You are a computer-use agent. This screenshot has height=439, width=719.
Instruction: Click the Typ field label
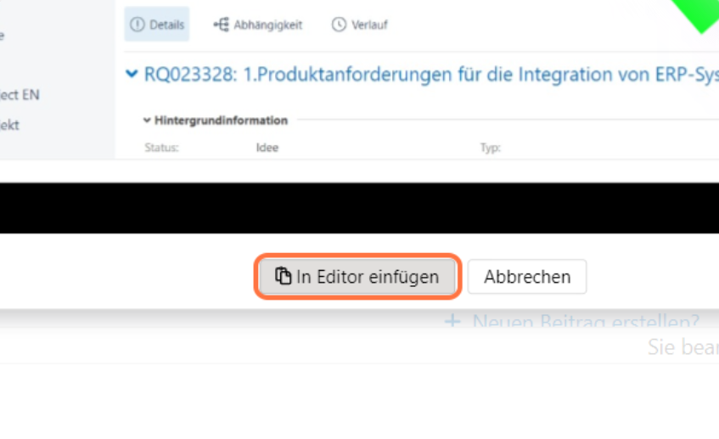pos(491,147)
